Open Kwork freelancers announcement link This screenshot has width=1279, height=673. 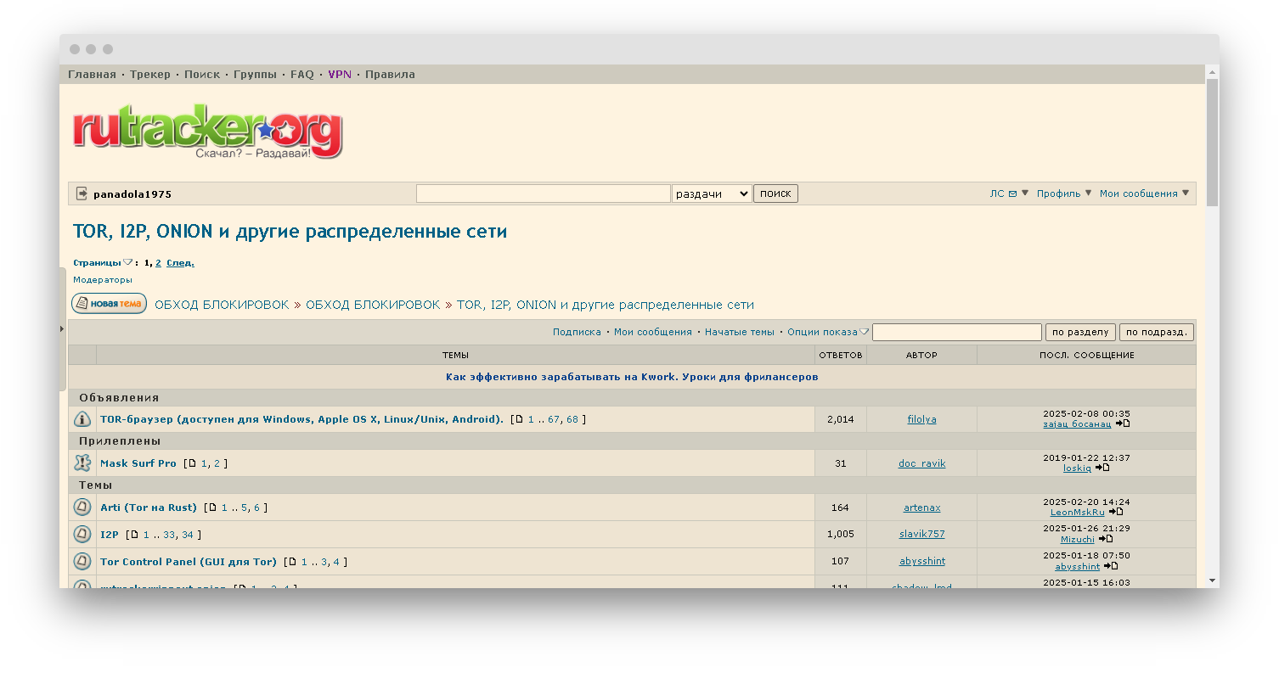tap(632, 377)
